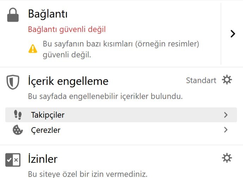The image size is (243, 178).
Task: Click the yellow warning triangle icon
Action: [33, 49]
